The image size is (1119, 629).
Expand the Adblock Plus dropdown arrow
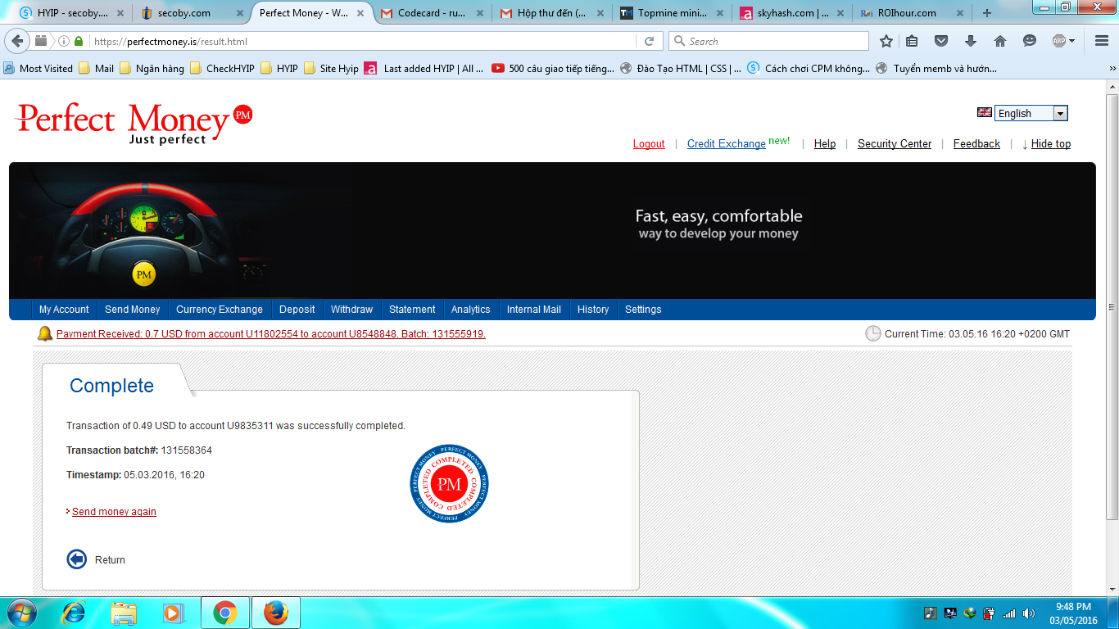tap(1071, 41)
